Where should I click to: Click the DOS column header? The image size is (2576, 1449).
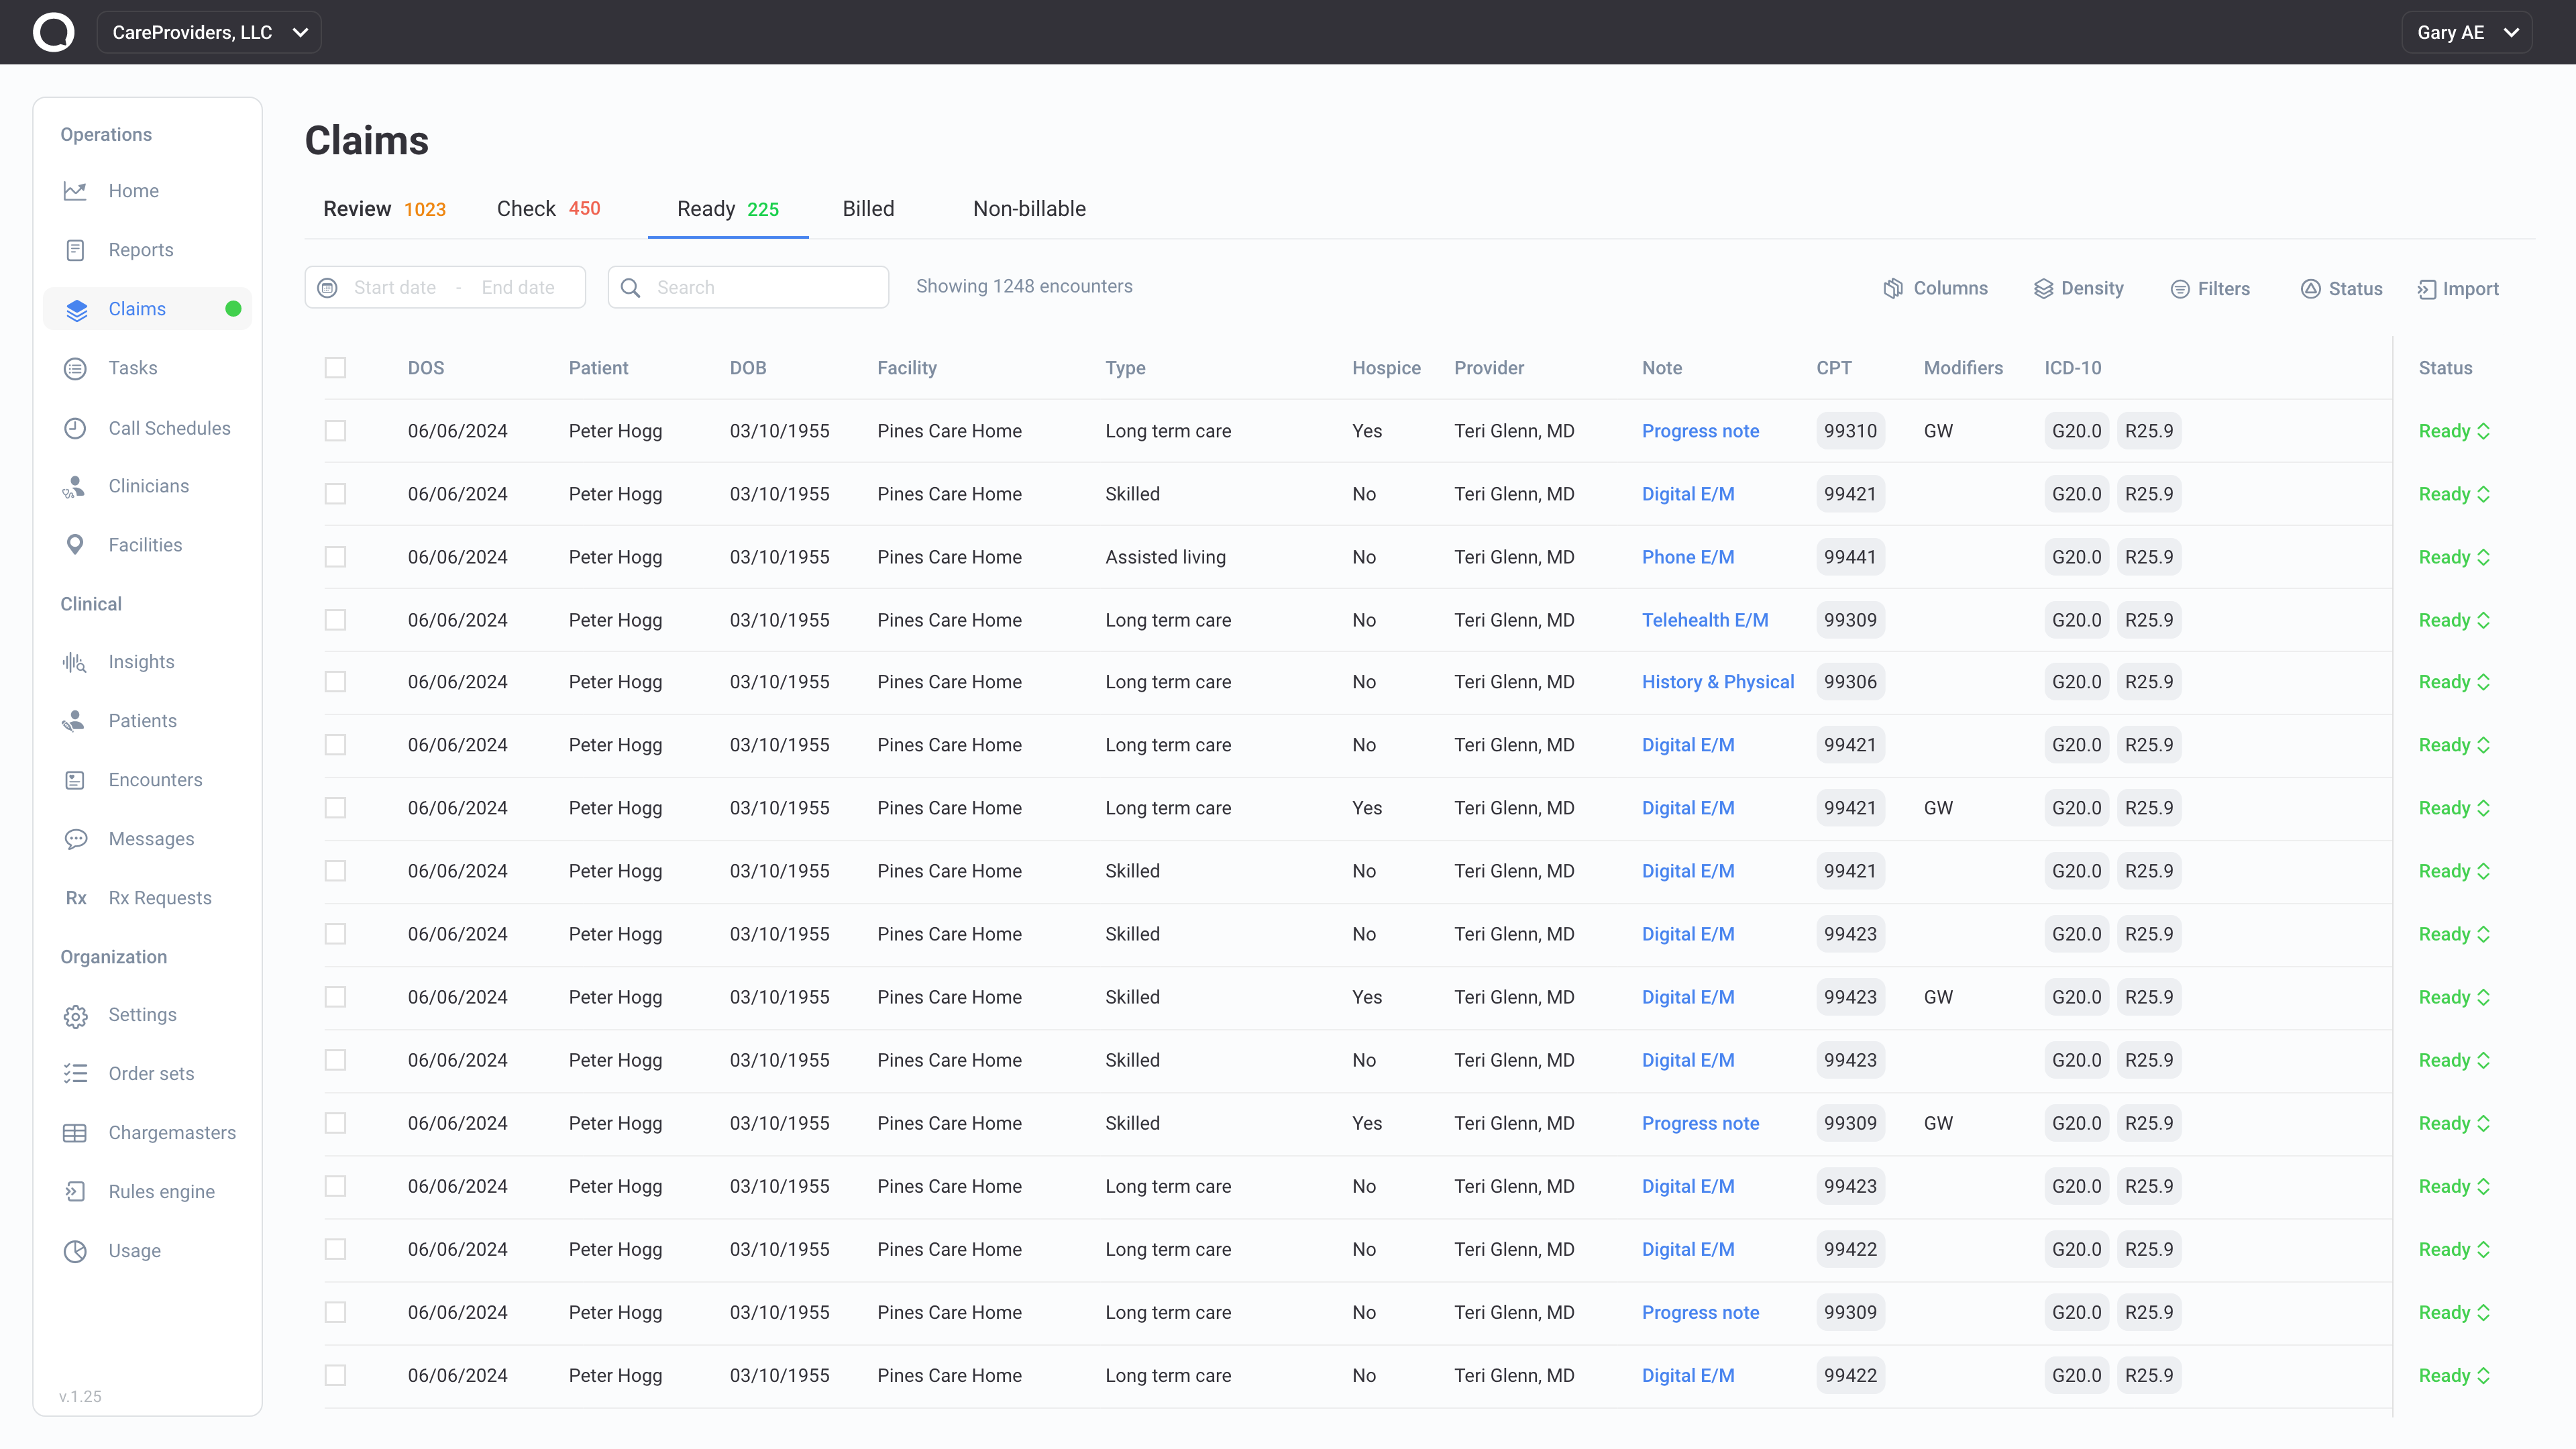click(426, 368)
